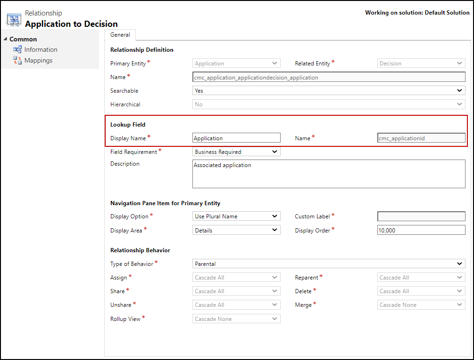
Task: Switch to the General tab
Action: pyautogui.click(x=120, y=35)
